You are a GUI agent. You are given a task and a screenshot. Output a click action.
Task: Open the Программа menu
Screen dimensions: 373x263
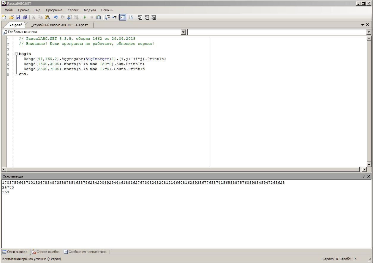point(54,10)
